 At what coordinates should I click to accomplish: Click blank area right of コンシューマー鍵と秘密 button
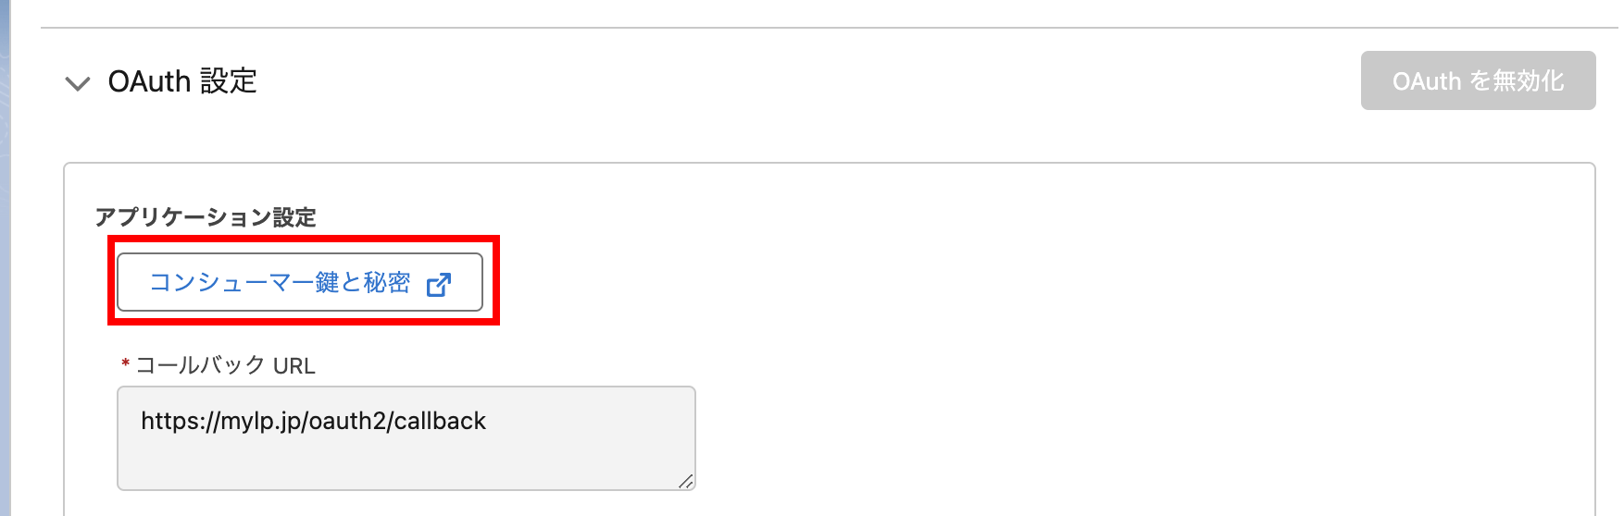(x=926, y=282)
